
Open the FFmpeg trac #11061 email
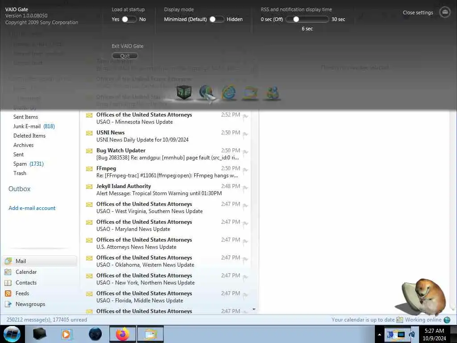[x=166, y=172]
